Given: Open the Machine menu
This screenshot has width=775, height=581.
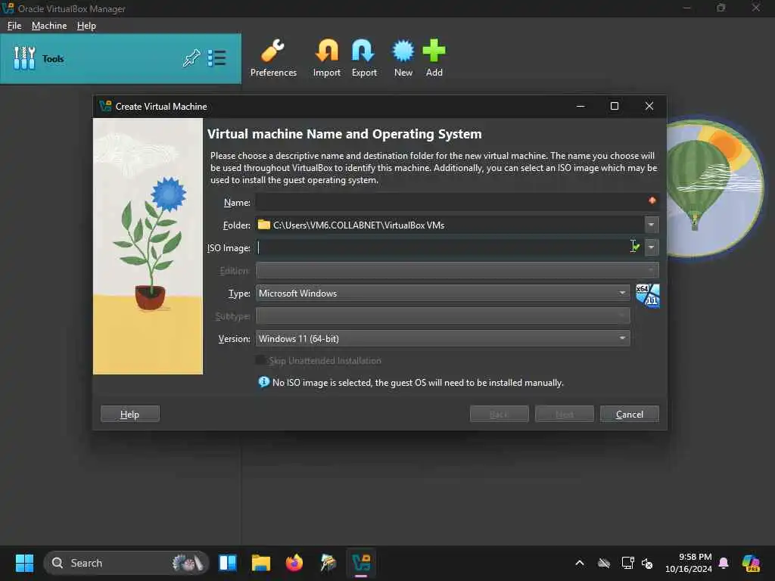Looking at the screenshot, I should tap(49, 26).
